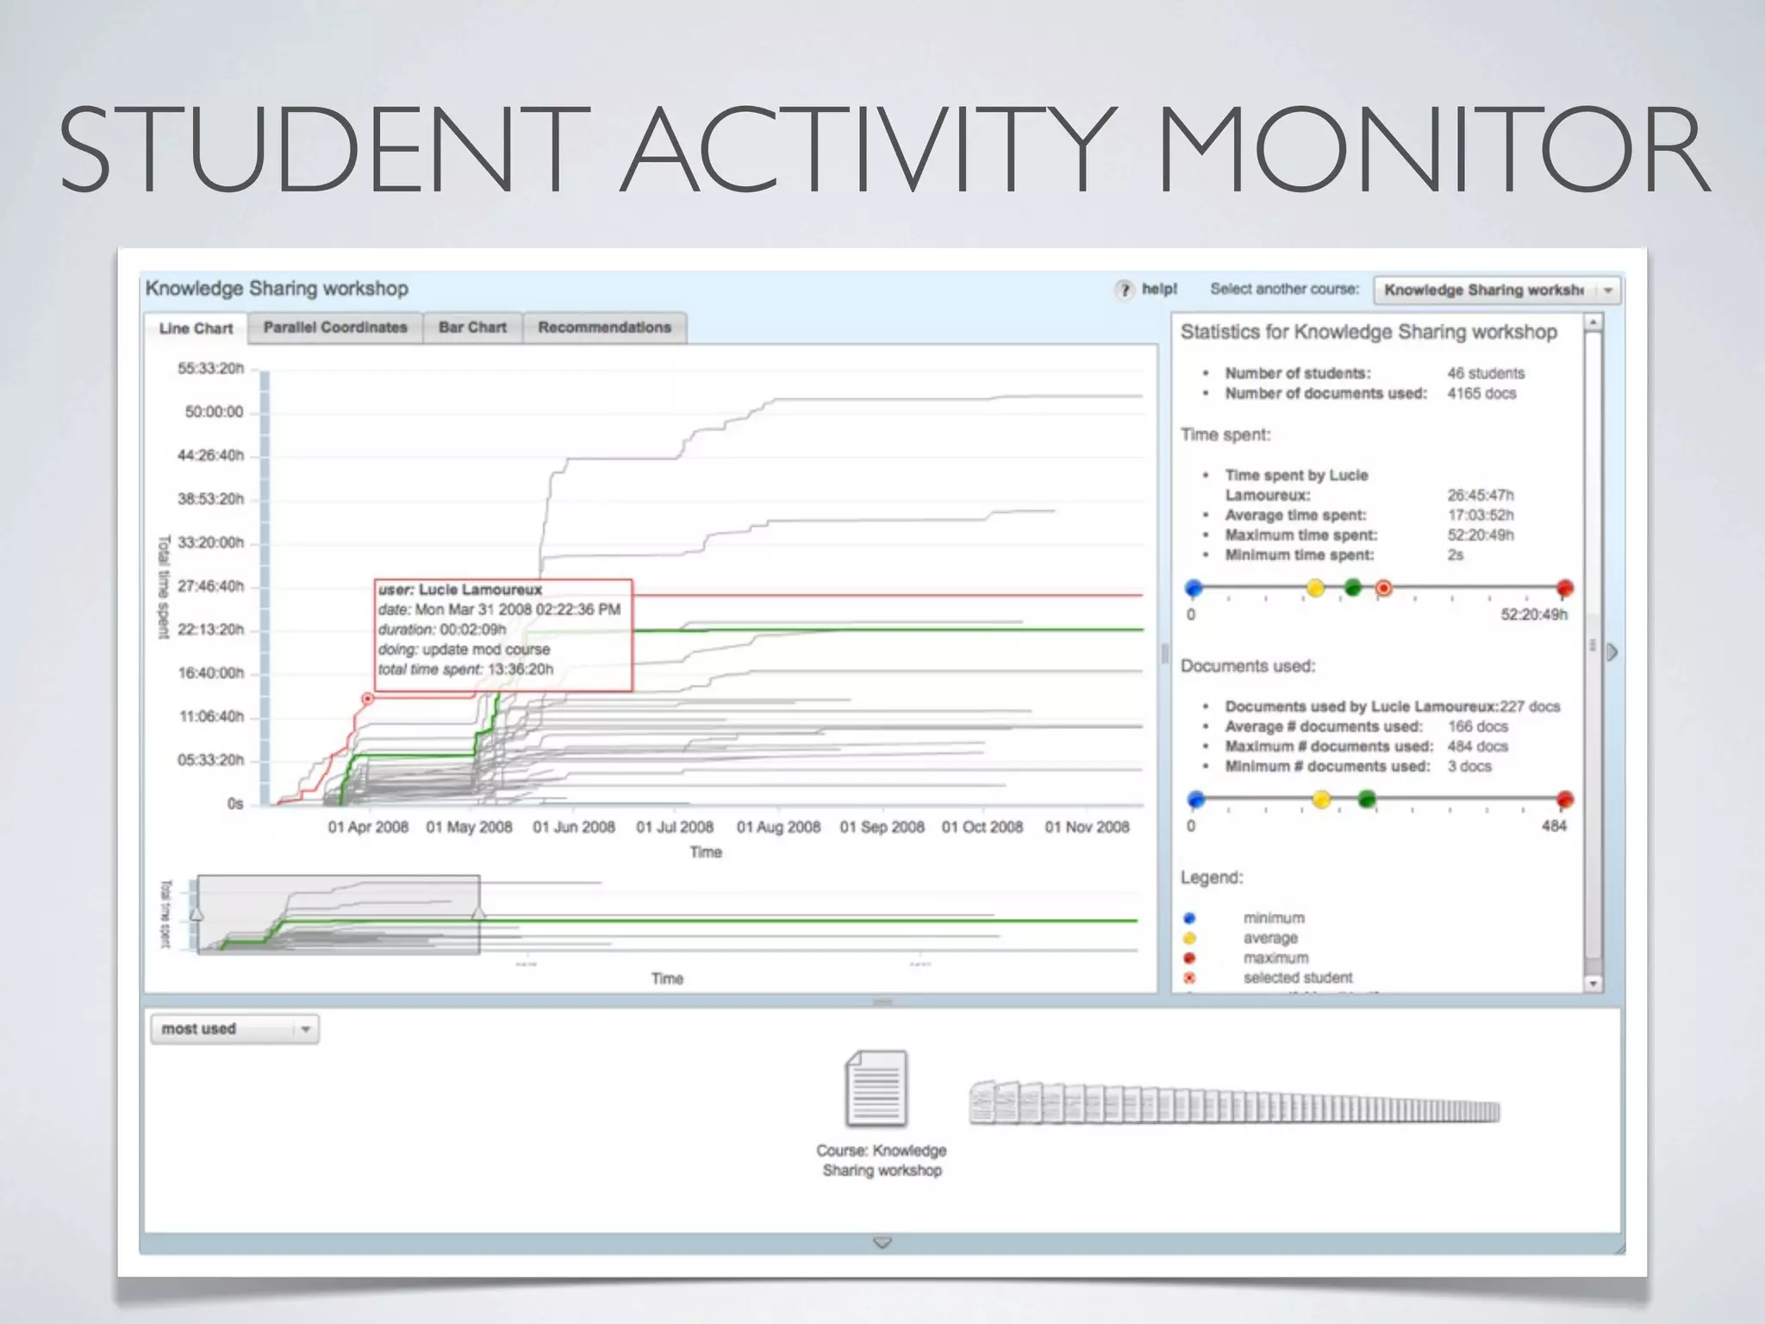Click the '26:45:47h' time value
The height and width of the screenshot is (1324, 1765).
[x=1480, y=495]
